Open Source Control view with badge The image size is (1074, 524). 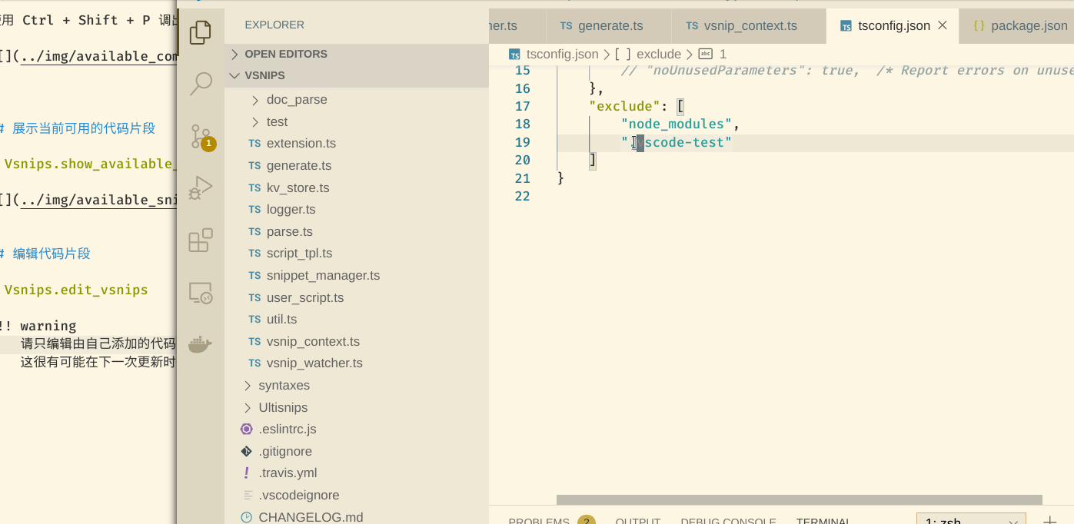[x=201, y=137]
